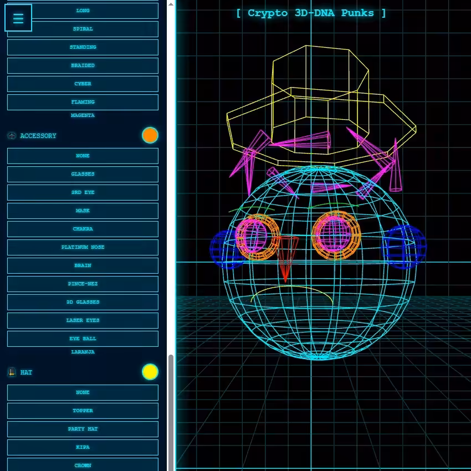
Task: Select the TOPPER hat
Action: click(83, 411)
